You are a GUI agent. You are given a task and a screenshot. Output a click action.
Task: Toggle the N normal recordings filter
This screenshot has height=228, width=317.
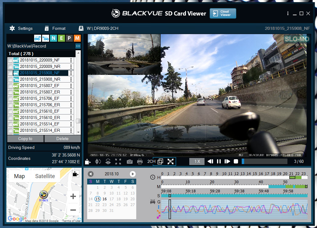click(53, 38)
